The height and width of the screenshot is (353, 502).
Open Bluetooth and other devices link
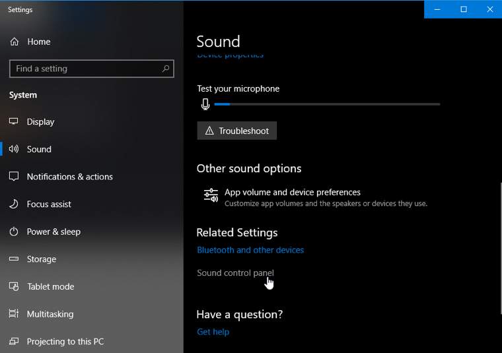click(250, 250)
